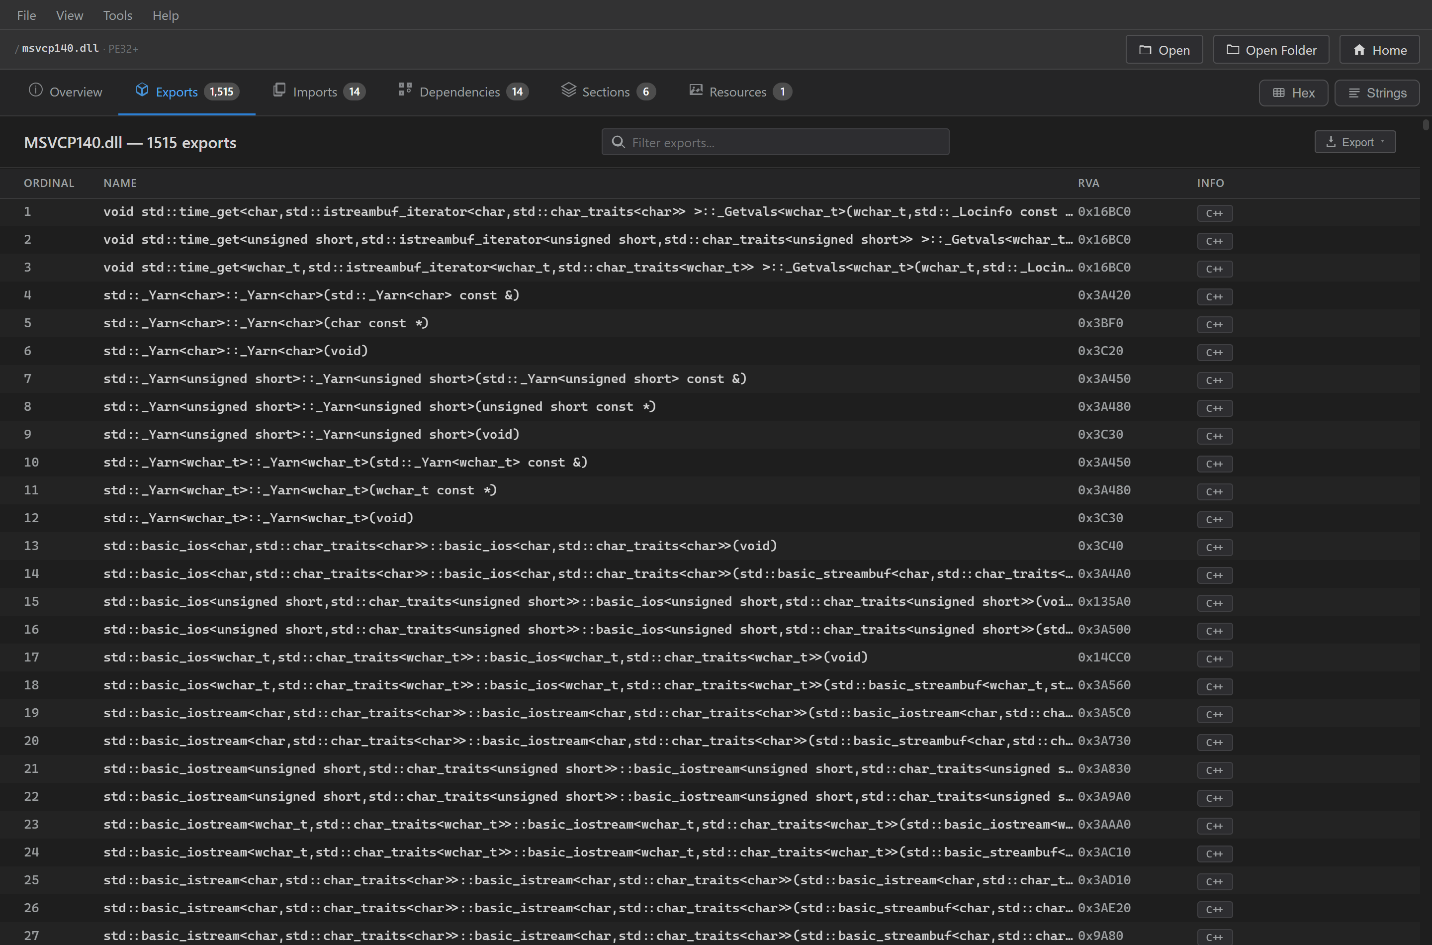This screenshot has width=1432, height=945.
Task: Open the File menu
Action: pyautogui.click(x=26, y=15)
